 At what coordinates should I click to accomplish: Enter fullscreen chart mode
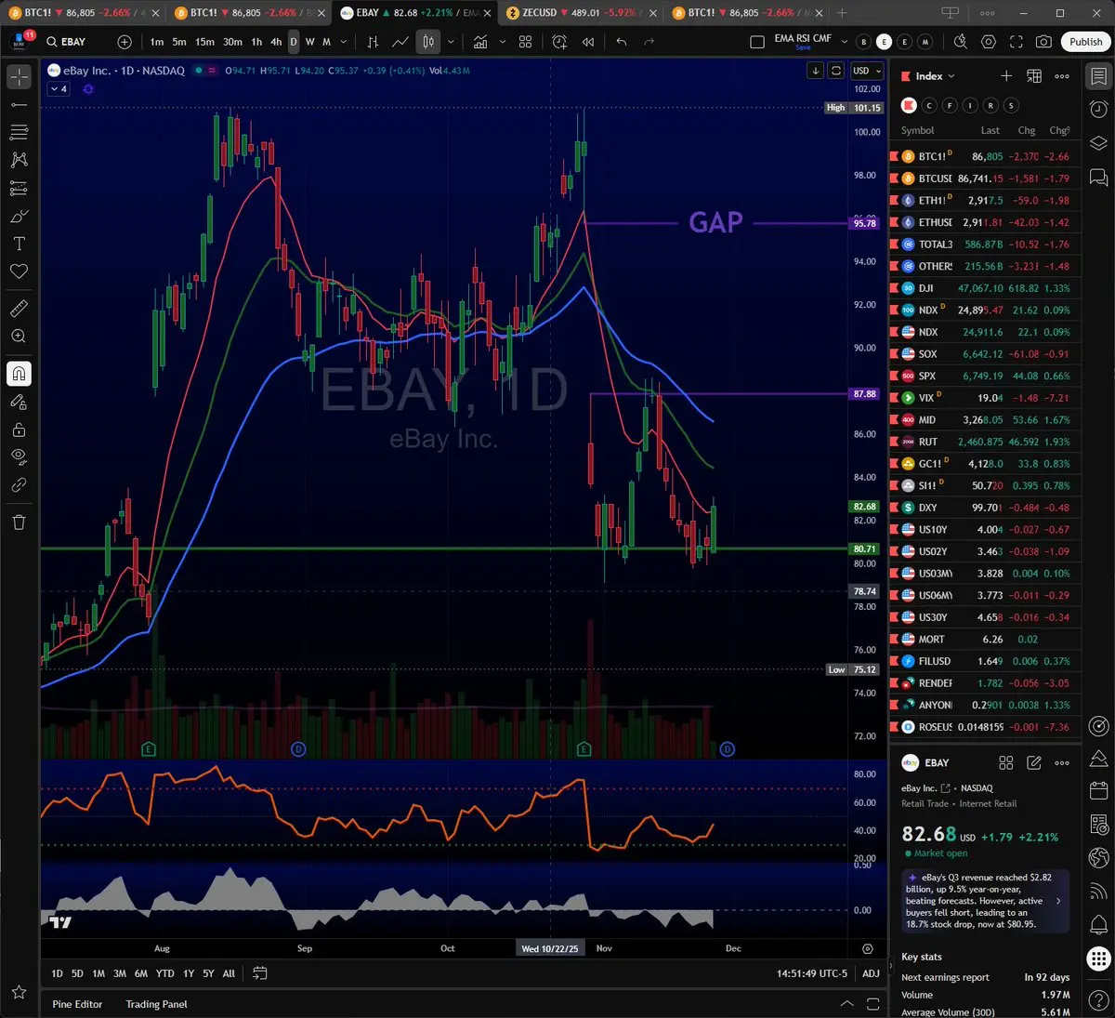click(1017, 42)
